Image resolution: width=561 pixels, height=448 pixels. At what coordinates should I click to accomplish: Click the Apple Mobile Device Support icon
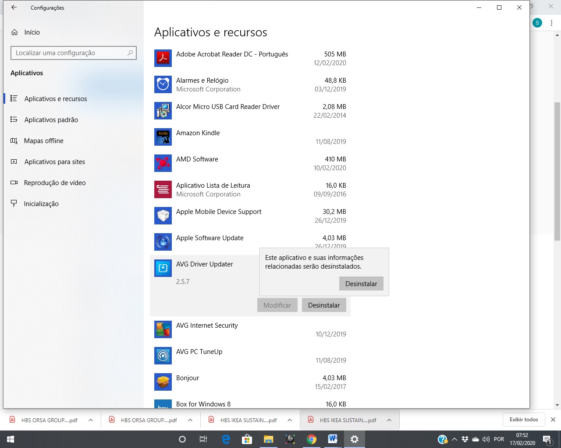tap(163, 216)
